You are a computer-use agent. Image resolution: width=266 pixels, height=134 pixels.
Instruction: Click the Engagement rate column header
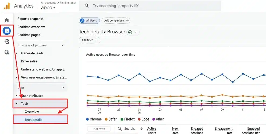224,131
